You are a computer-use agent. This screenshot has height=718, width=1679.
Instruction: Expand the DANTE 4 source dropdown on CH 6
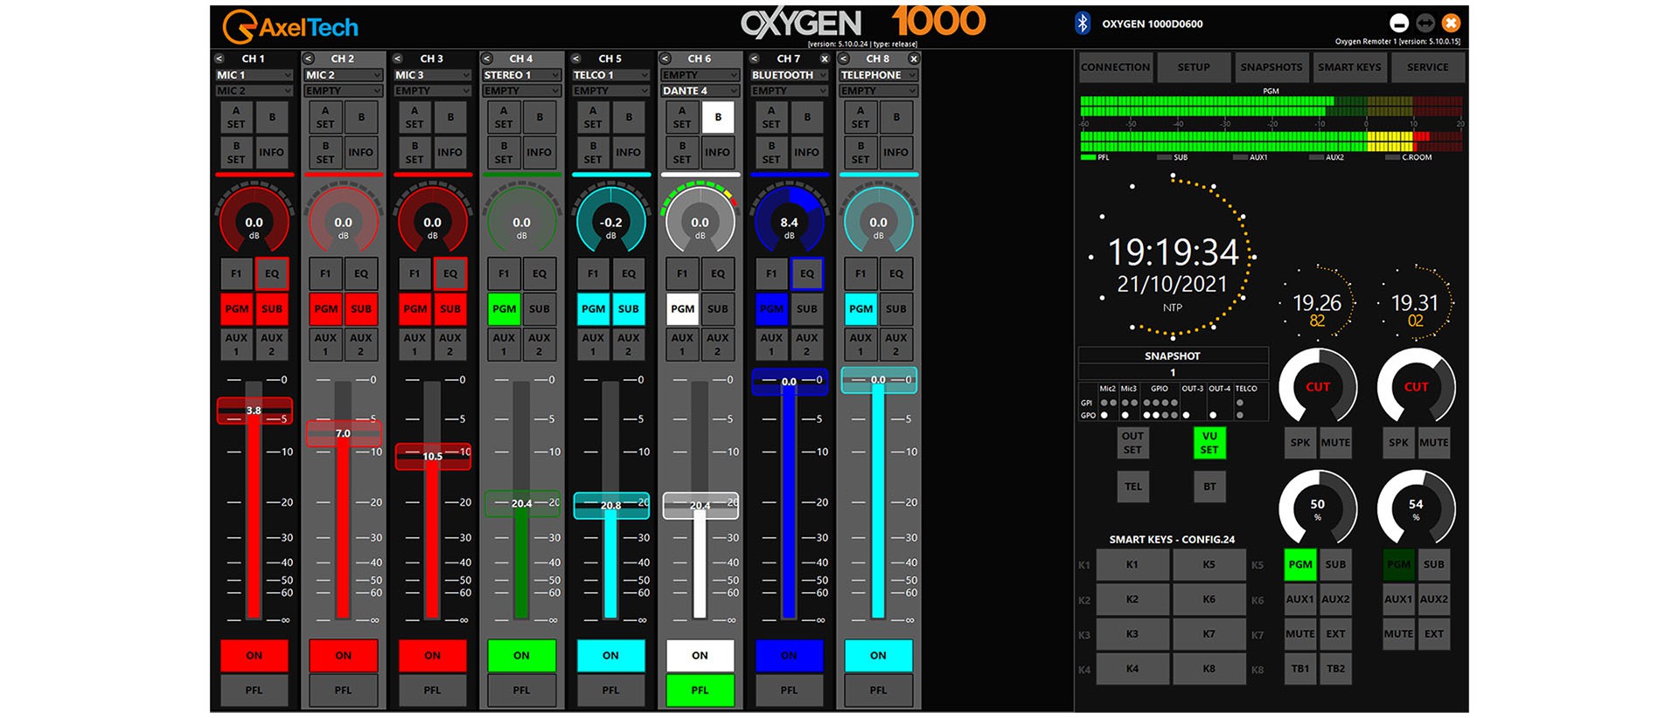point(700,91)
